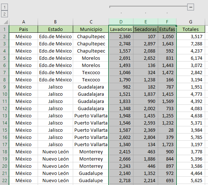
Task: Click the Totales header cell
Action: coord(190,29)
